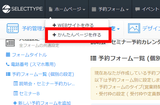The height and width of the screenshot is (105, 160).
Task: Click the 予約フォームのタイプ(営業時 bullet line
Action: tap(128, 87)
